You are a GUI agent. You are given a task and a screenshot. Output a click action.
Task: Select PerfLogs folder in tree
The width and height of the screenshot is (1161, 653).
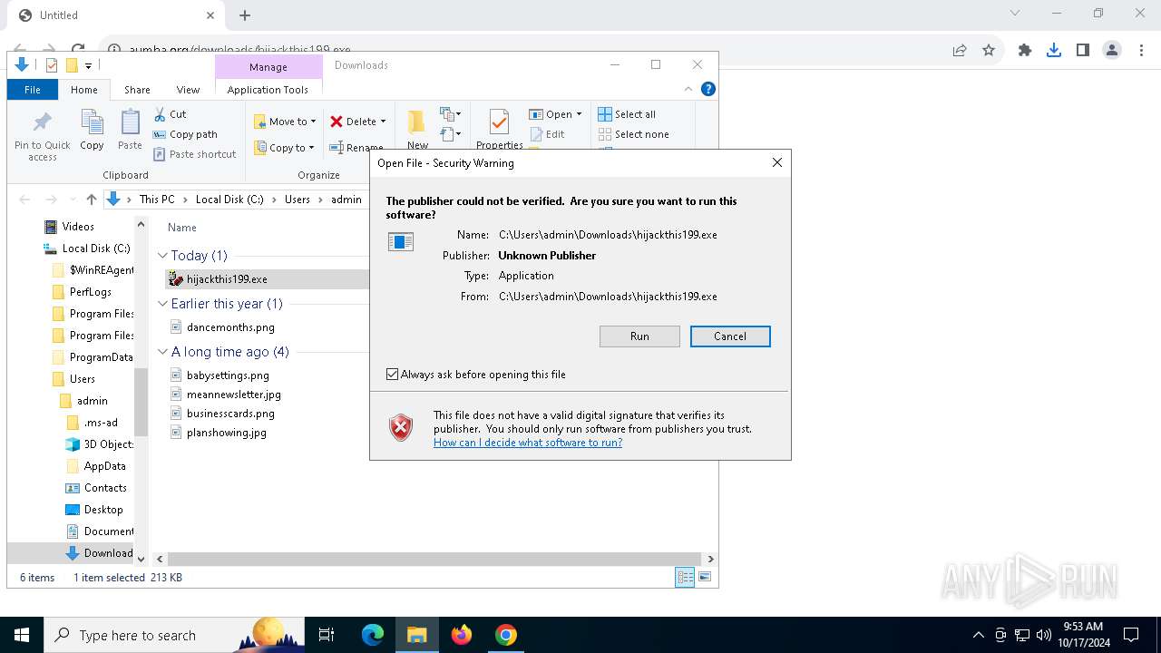pos(91,292)
